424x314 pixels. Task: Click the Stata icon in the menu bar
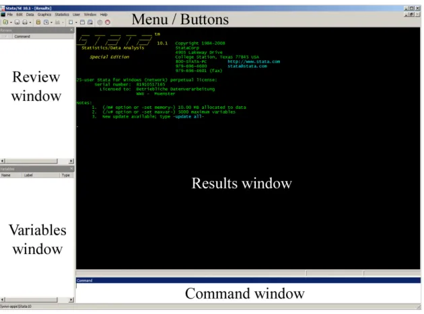3,15
